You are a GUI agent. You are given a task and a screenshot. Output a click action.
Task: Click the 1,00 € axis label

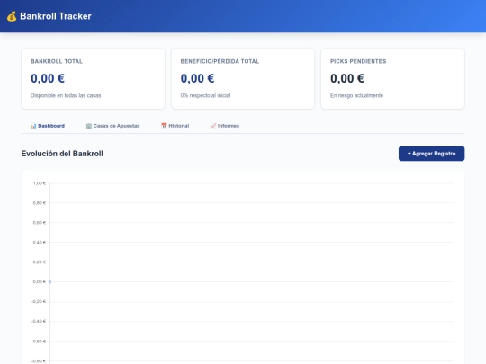[40, 183]
